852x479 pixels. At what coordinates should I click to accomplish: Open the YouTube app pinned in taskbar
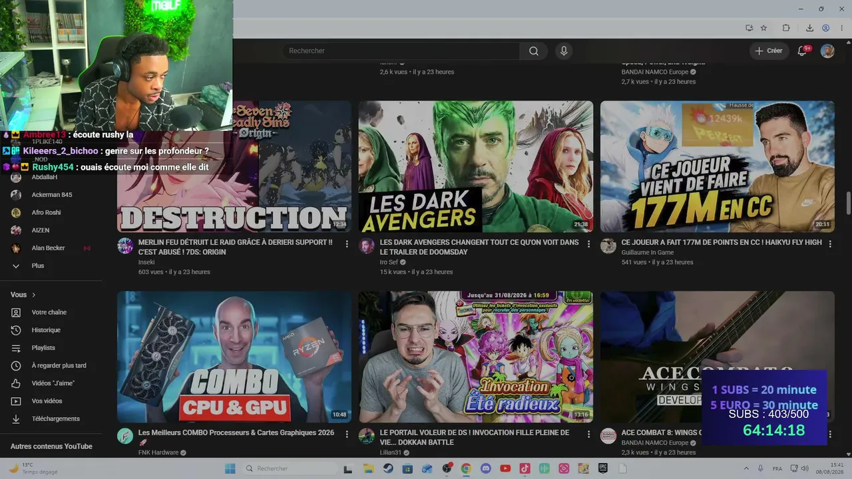click(x=505, y=468)
